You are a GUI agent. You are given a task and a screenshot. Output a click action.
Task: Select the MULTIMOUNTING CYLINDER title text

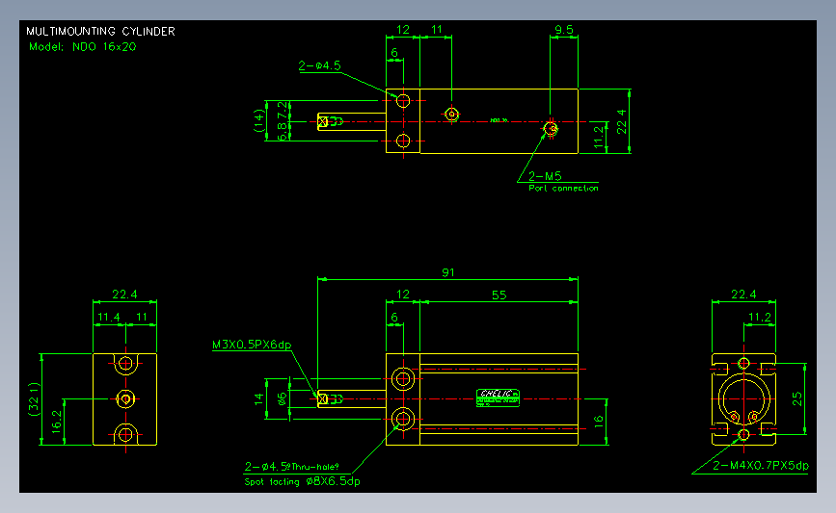tap(100, 32)
